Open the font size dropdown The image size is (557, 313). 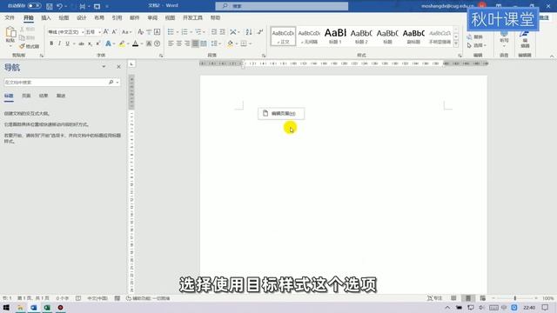pyautogui.click(x=99, y=32)
